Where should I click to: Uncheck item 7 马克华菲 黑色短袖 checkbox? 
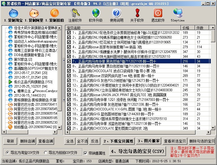69,61
